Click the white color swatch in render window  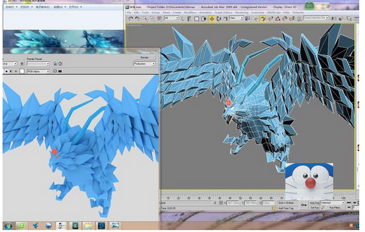click(x=22, y=71)
